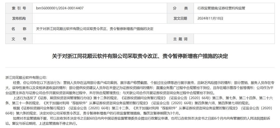Image resolution: width=280 pixels, height=128 pixels.
Task: Click the document name in the table row
Action: click(x=95, y=29)
